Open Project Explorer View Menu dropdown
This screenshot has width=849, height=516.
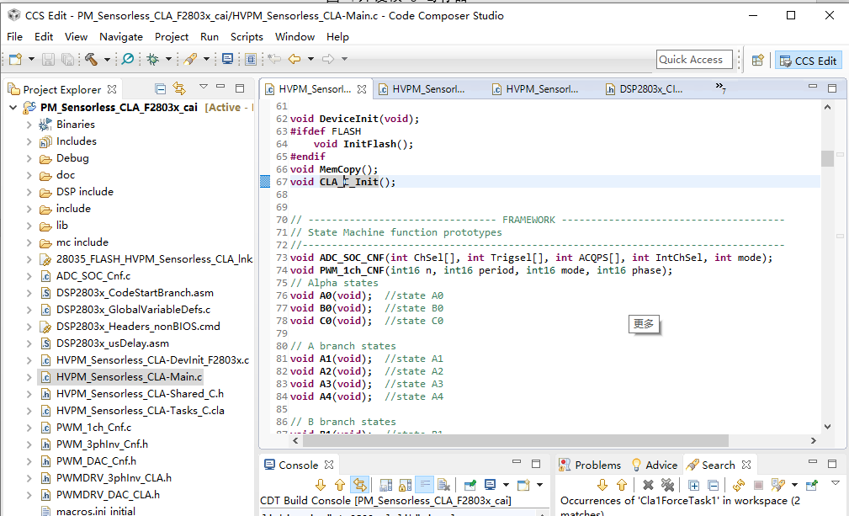pos(203,88)
